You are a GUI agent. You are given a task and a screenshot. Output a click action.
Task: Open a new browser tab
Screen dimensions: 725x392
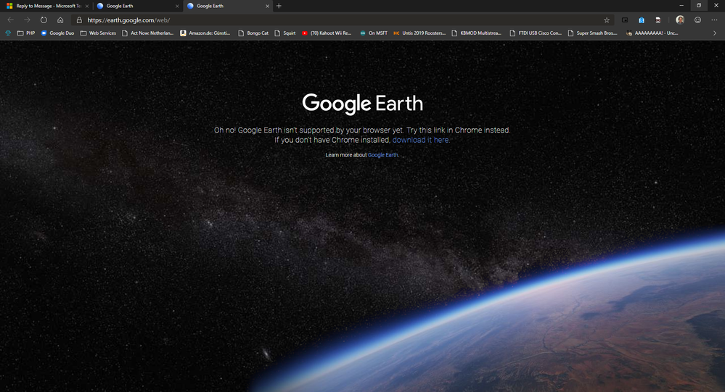[279, 6]
